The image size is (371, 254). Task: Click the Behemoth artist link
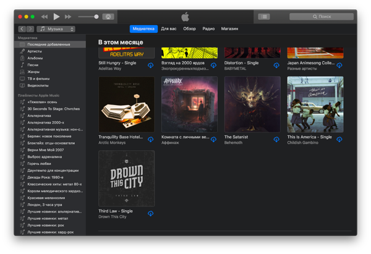coord(233,143)
